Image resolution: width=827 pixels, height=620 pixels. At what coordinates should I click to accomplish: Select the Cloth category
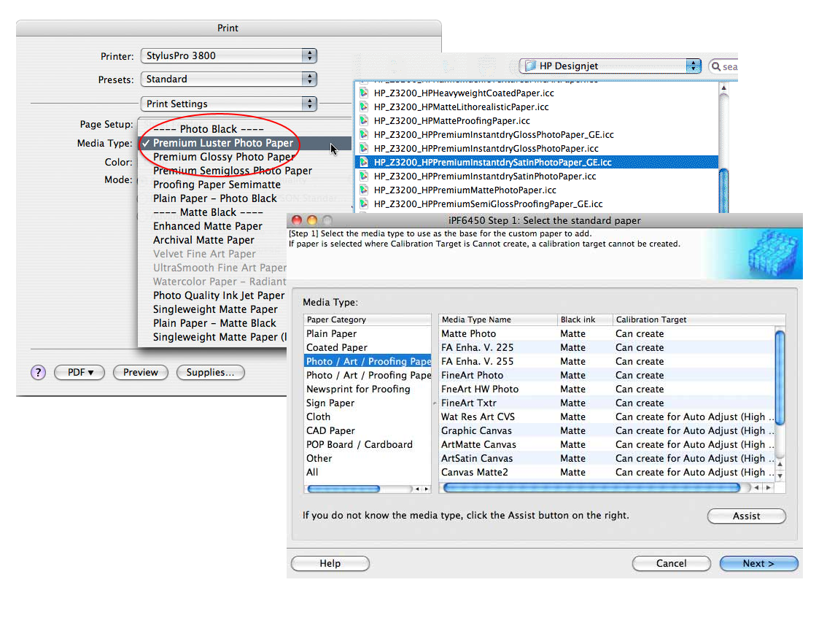point(368,416)
